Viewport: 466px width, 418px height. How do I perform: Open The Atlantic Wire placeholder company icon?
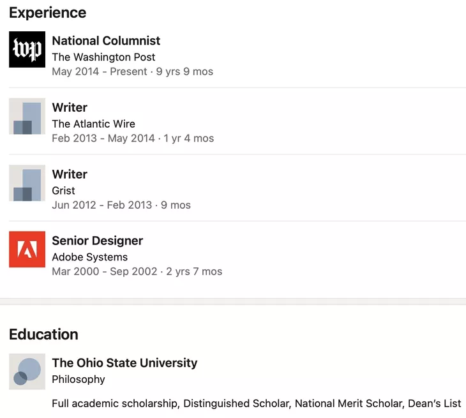tap(27, 116)
